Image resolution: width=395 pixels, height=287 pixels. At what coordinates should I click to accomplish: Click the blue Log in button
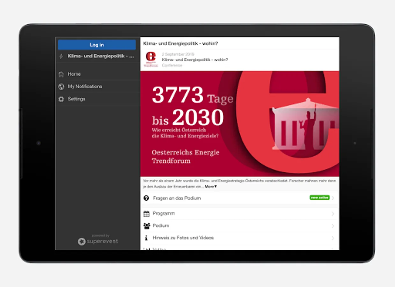pyautogui.click(x=97, y=45)
